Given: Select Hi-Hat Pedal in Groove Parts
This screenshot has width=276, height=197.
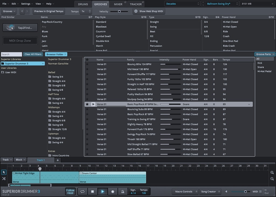Looking at the screenshot, I should [x=264, y=71].
